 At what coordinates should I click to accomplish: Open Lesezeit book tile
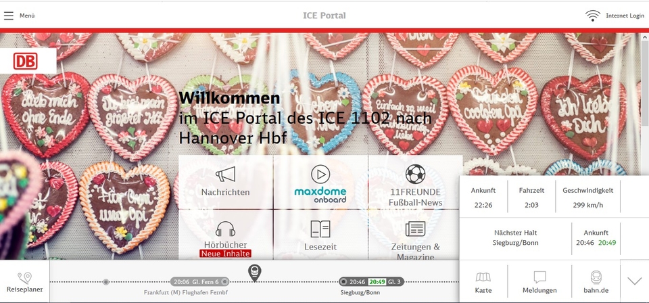pyautogui.click(x=320, y=235)
